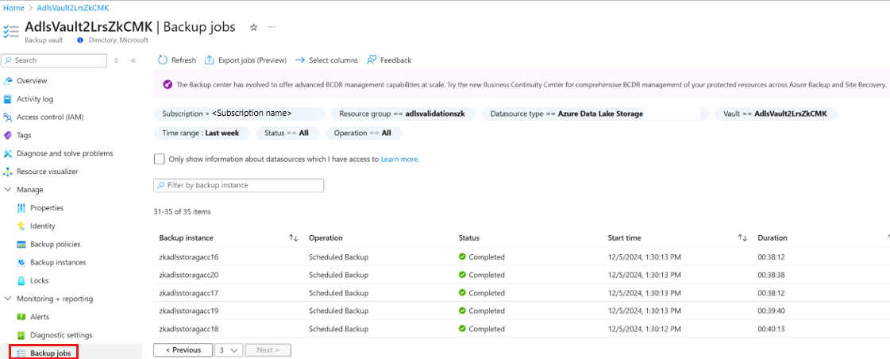Open the Resource group filter pill
This screenshot has width=890, height=359.
tap(403, 114)
